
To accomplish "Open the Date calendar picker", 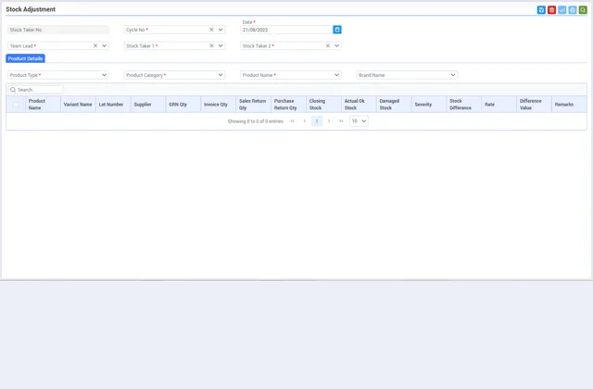I will point(337,30).
